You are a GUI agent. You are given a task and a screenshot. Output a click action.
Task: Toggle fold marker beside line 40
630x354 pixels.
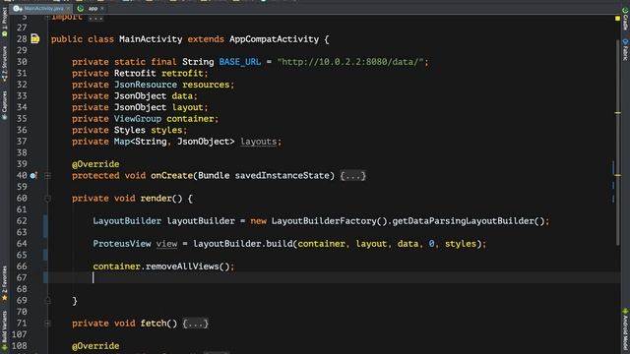click(47, 176)
